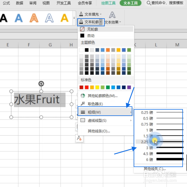The width and height of the screenshot is (187, 187).
Task: Pick standard yellow color swatch
Action: [x=97, y=87]
